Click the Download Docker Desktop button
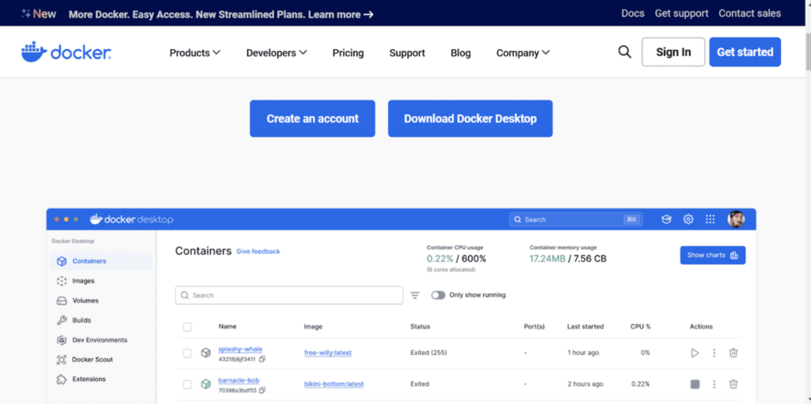 coord(470,119)
